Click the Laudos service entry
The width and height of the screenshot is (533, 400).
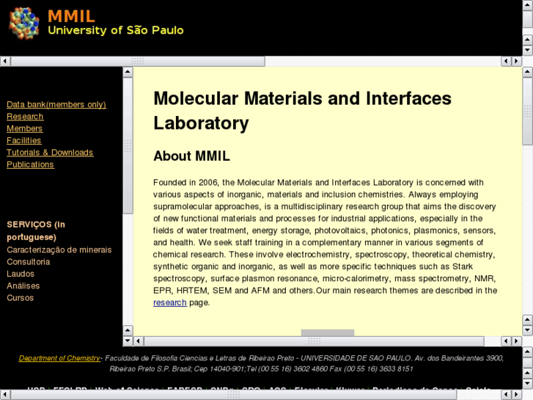pos(21,274)
